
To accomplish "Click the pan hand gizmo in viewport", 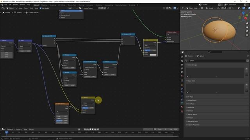I will click(x=247, y=27).
